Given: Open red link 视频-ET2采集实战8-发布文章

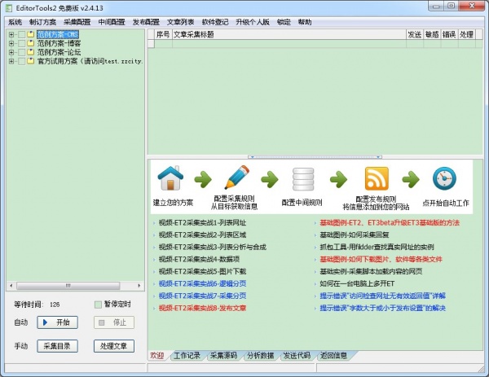Looking at the screenshot, I should click(x=202, y=308).
